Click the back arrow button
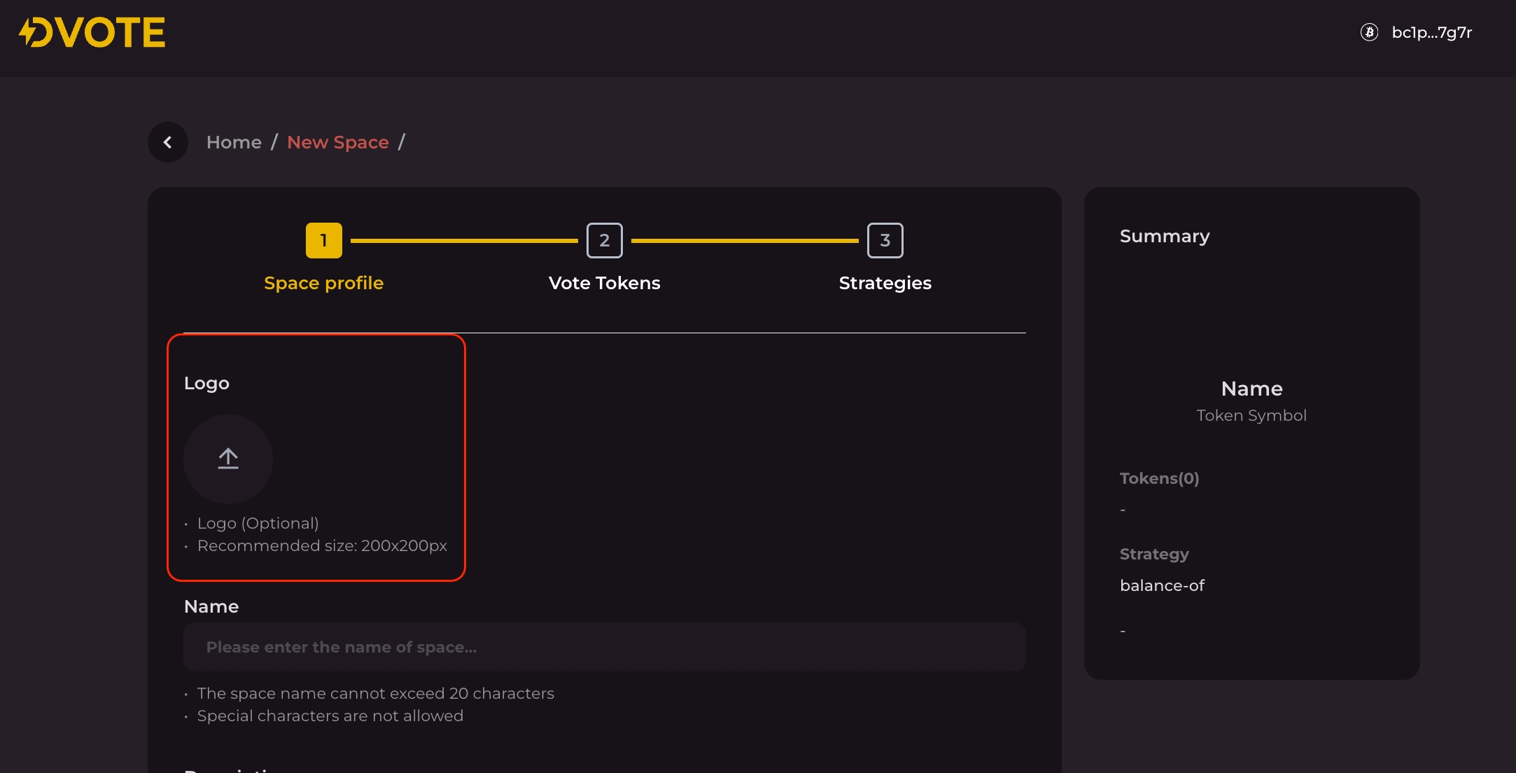The height and width of the screenshot is (773, 1516). click(x=168, y=142)
